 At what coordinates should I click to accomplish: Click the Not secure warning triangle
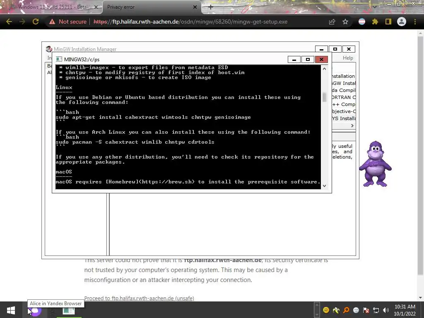coord(52,22)
